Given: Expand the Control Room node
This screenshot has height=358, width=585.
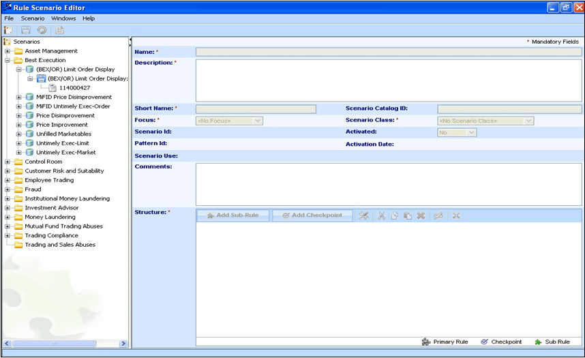Looking at the screenshot, I should [x=7, y=162].
